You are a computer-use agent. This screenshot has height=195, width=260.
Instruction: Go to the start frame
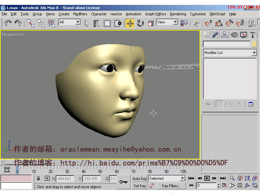191,178
